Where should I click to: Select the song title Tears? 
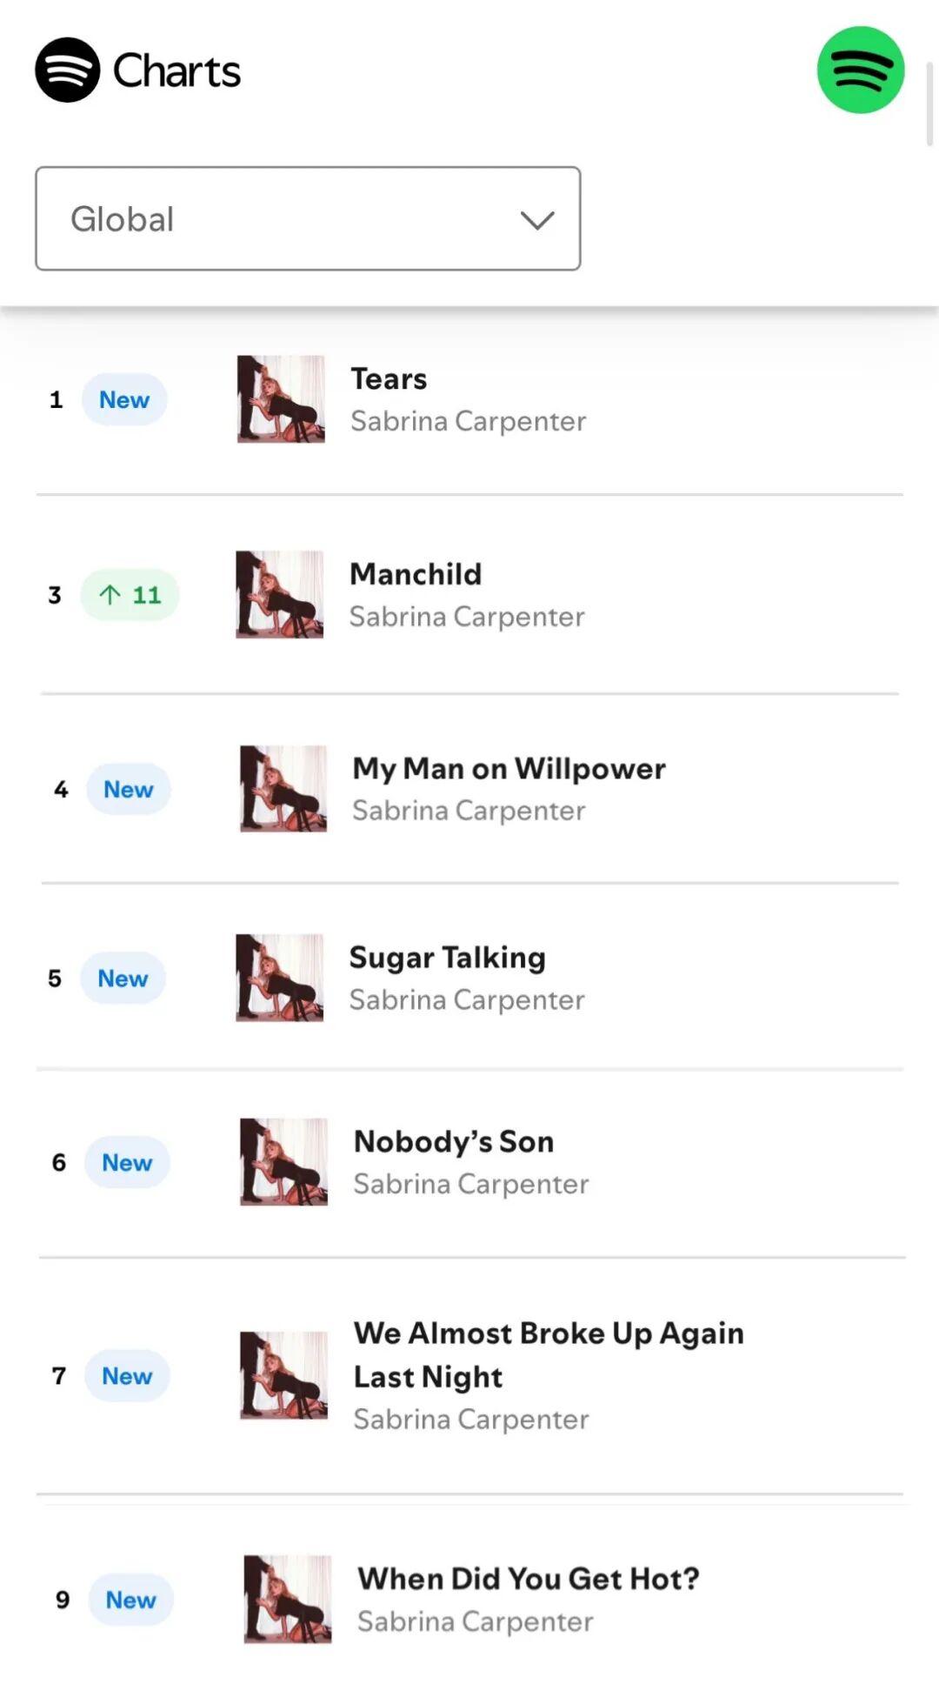pos(389,378)
